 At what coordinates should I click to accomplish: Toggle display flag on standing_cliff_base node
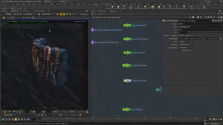130,65
